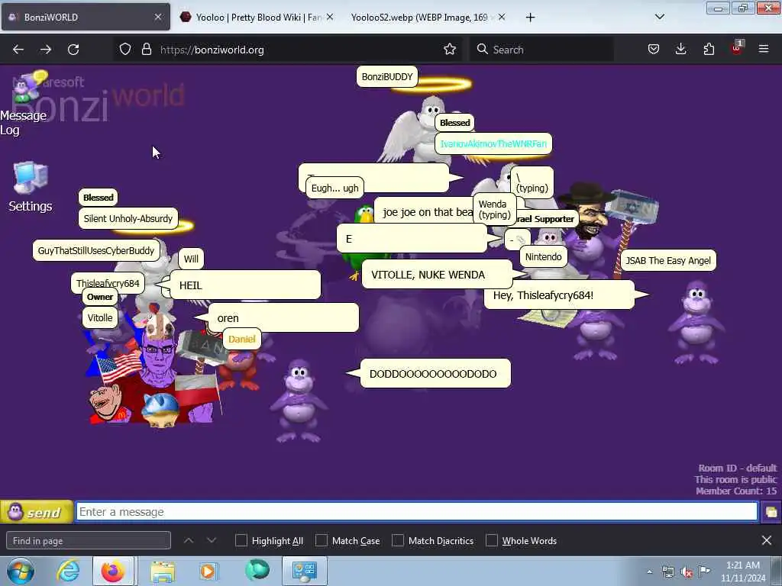Open the shield tracking protection icon

click(x=125, y=50)
